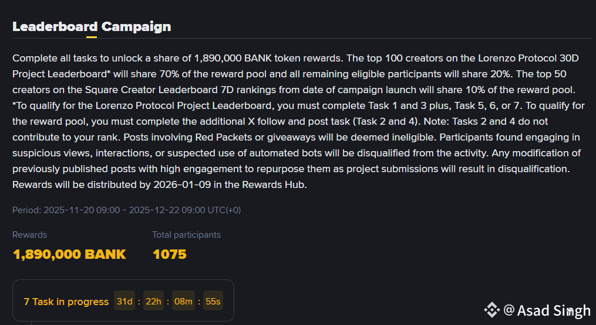
Task: Click the Asad Singh username watermark
Action: pyautogui.click(x=553, y=310)
